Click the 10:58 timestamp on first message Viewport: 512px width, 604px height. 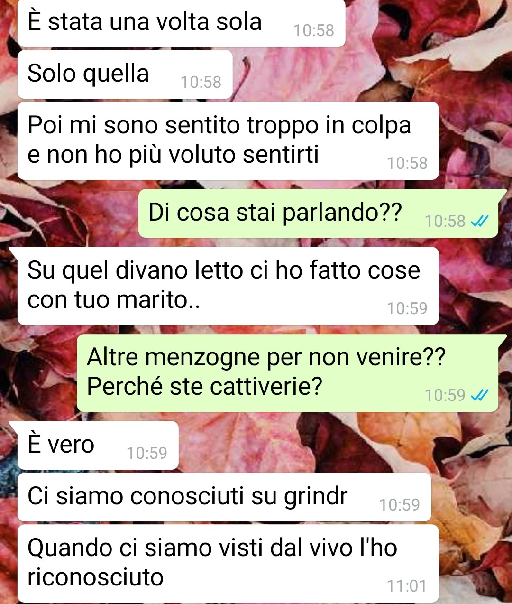click(314, 31)
